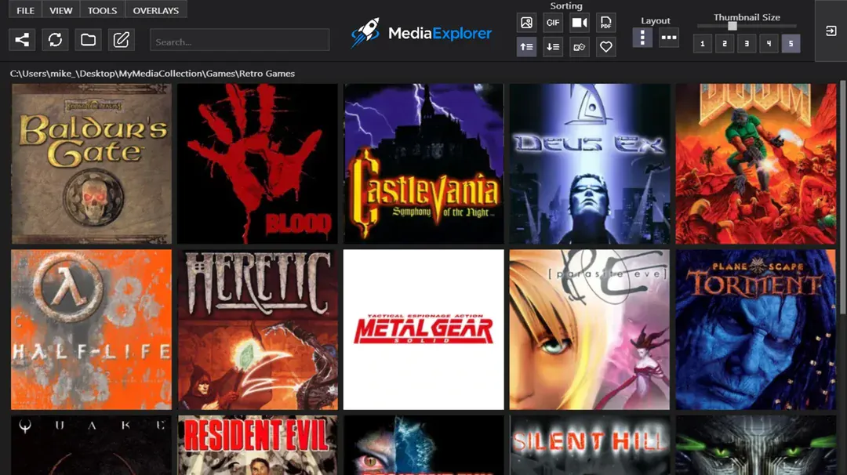Open the Metal Gear Solid thumbnail
This screenshot has height=475, width=847.
click(423, 329)
